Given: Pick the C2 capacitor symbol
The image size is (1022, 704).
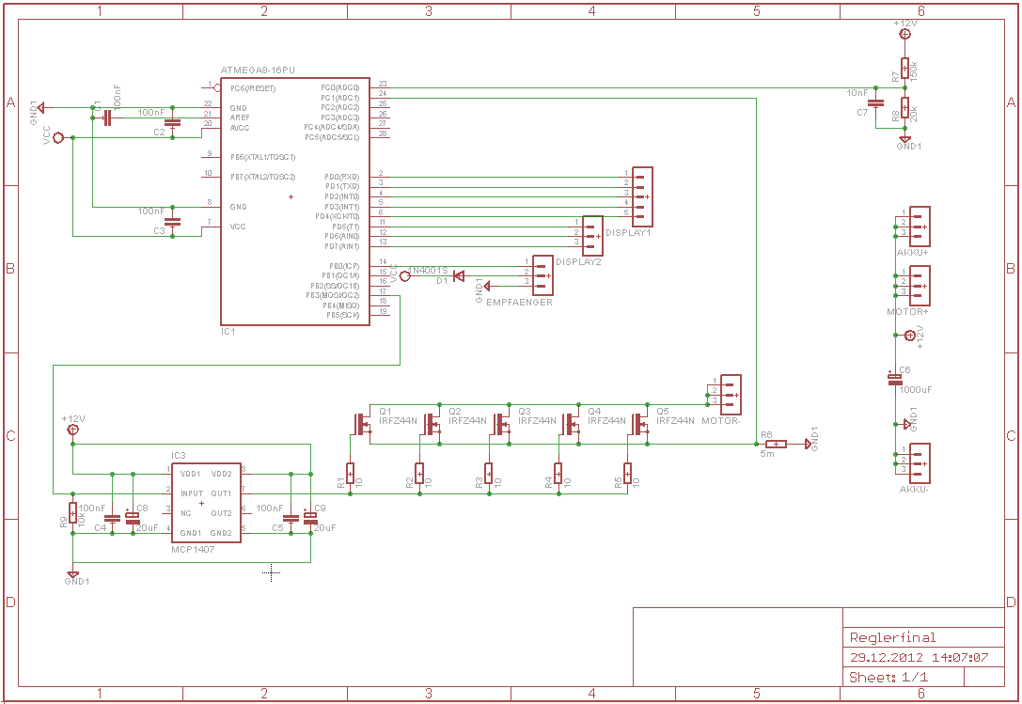Looking at the screenshot, I should tap(173, 122).
